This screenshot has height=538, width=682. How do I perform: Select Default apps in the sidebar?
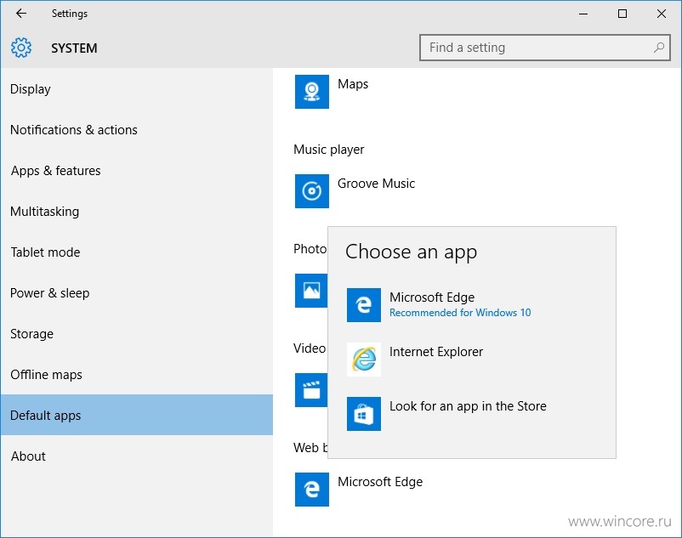137,415
